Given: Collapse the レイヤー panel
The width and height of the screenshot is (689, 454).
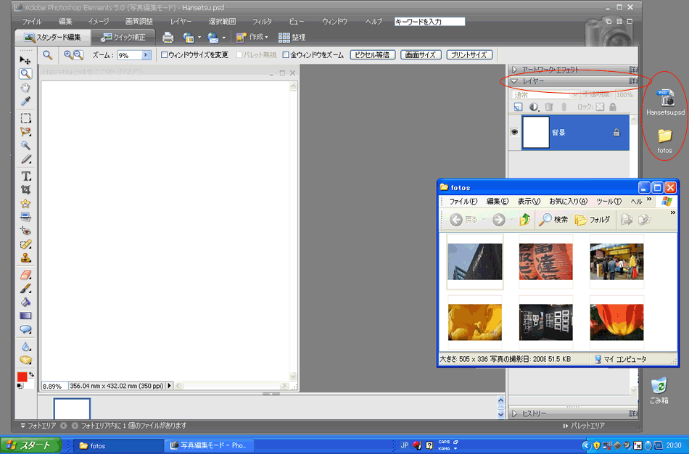Looking at the screenshot, I should pos(515,81).
